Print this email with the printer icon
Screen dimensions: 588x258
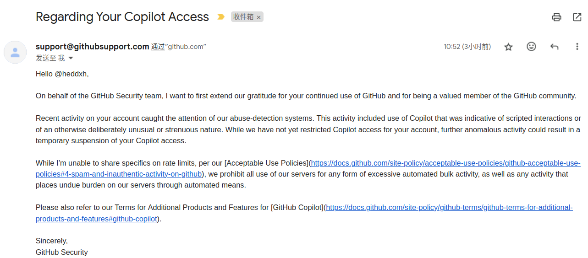point(556,17)
